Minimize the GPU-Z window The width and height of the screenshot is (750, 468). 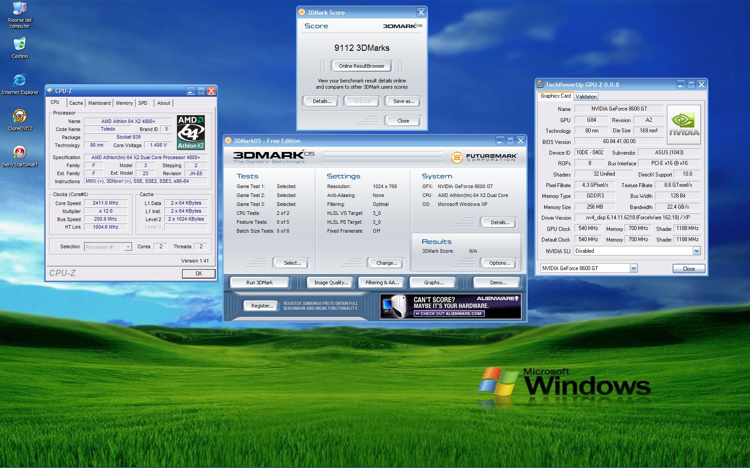681,85
